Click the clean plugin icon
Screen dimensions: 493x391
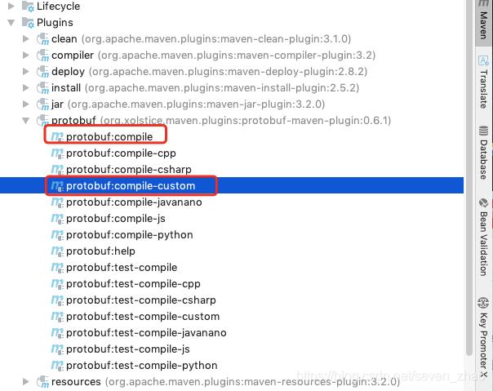point(42,38)
